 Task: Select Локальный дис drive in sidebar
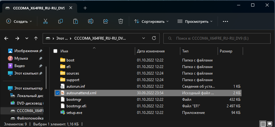click(30, 96)
